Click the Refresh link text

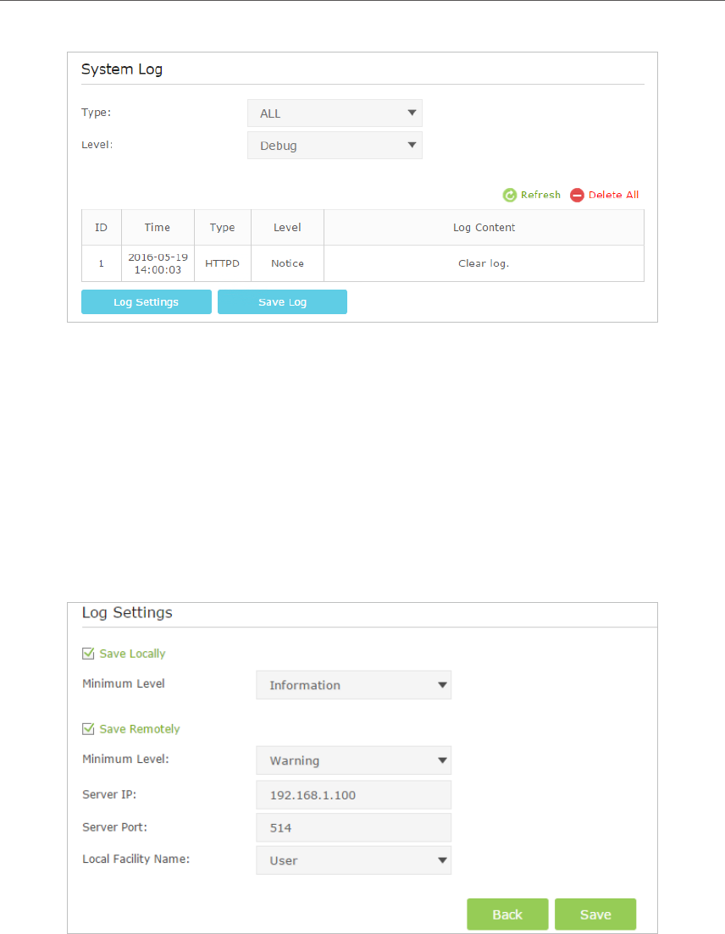point(540,196)
